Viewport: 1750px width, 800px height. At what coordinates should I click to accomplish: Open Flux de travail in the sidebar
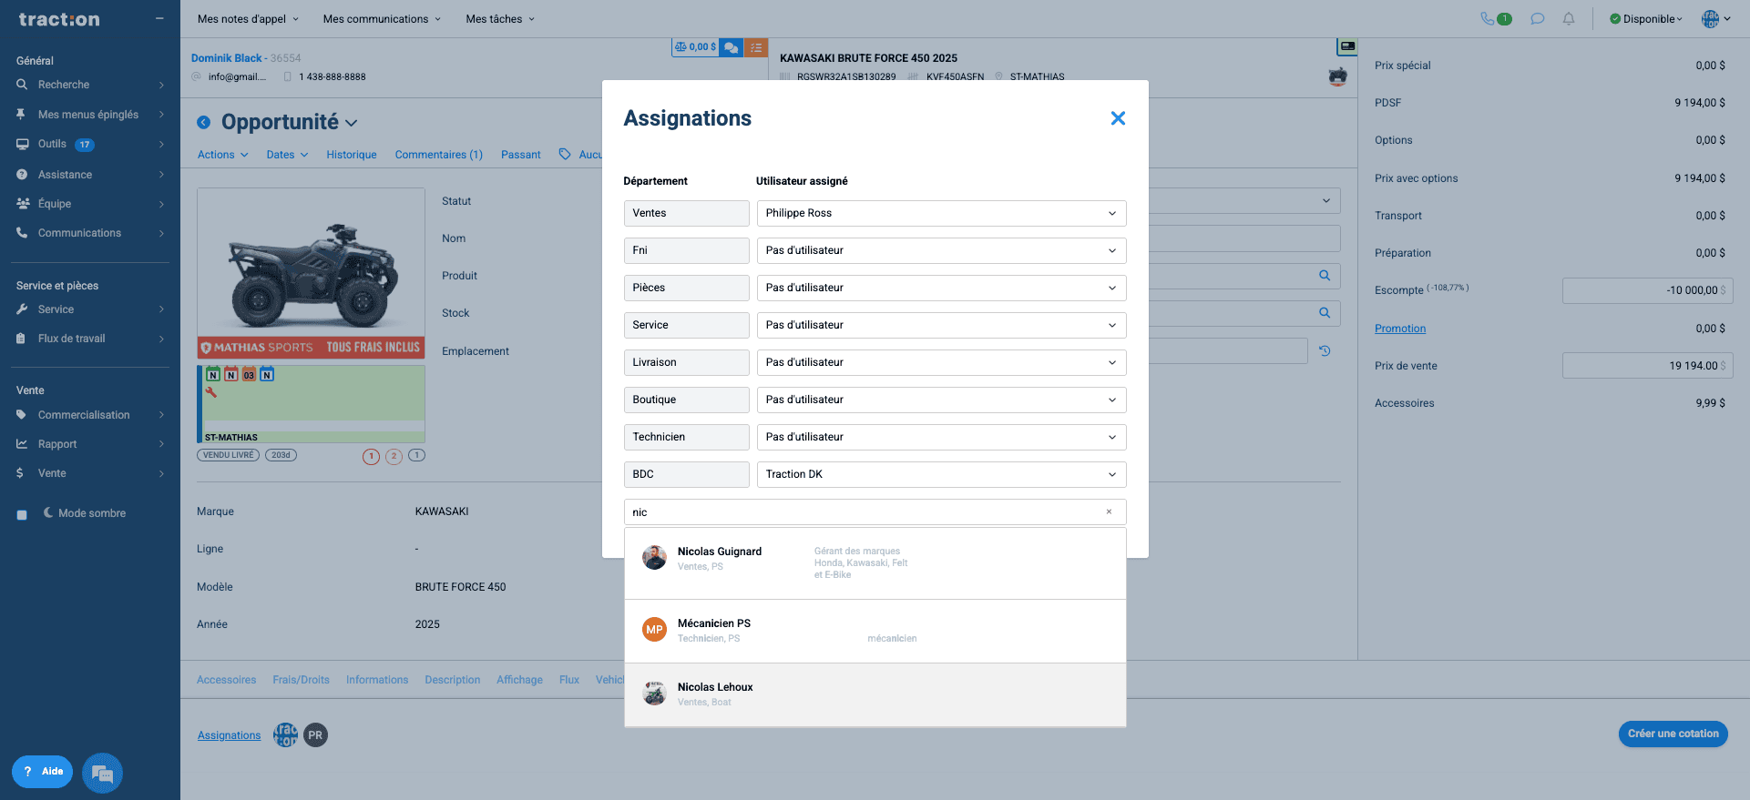pos(90,339)
